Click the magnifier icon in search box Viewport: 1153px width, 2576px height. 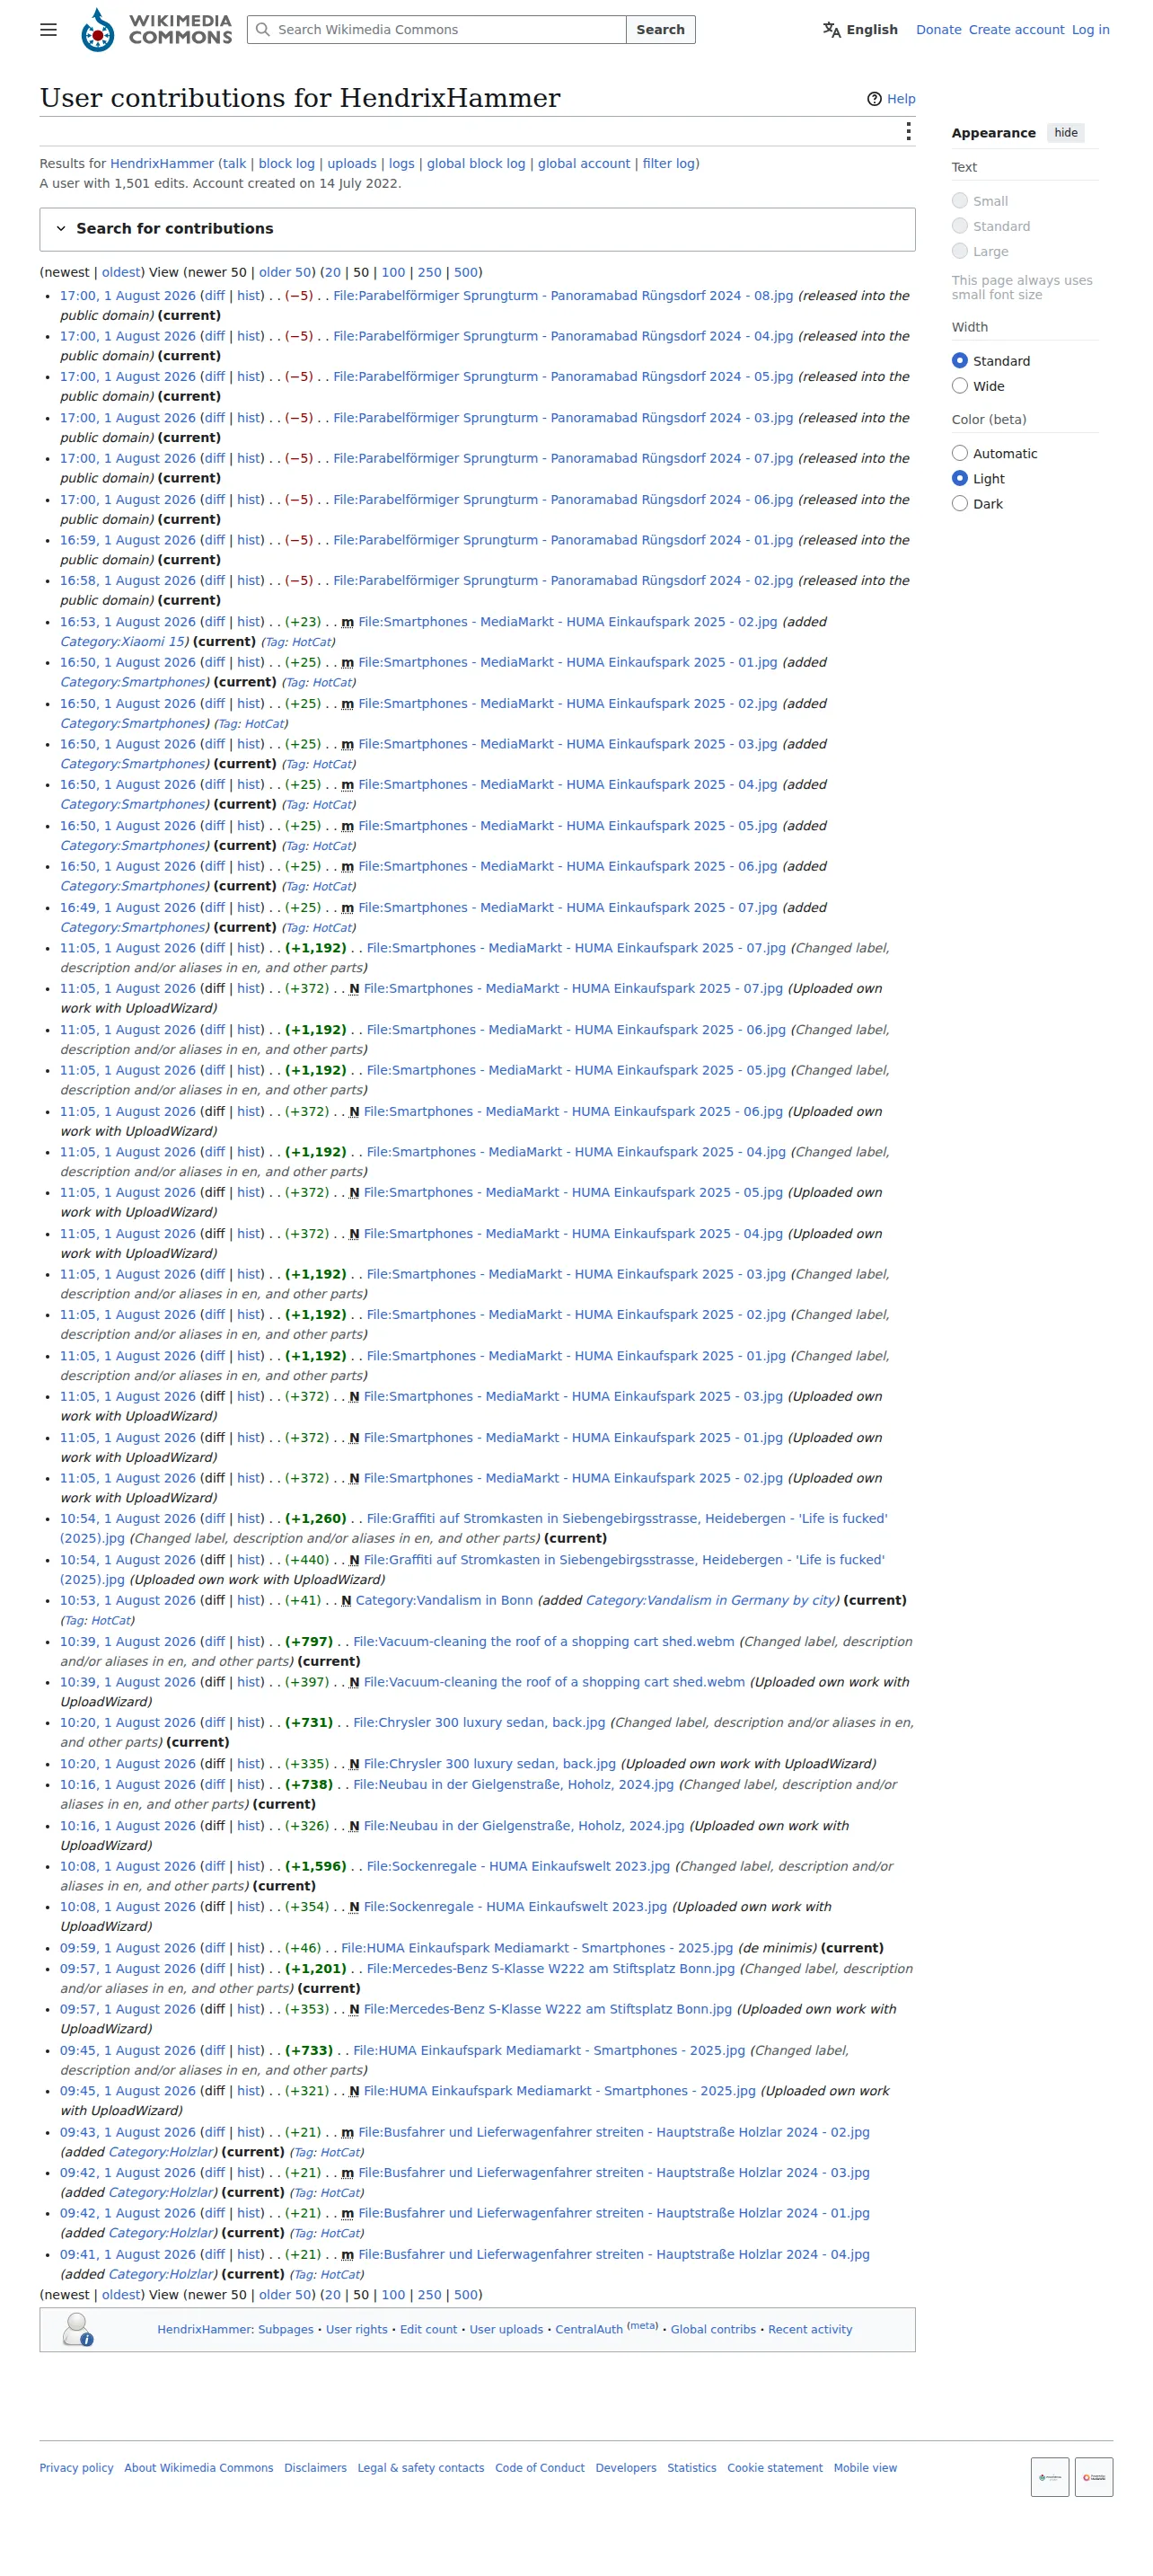click(263, 30)
